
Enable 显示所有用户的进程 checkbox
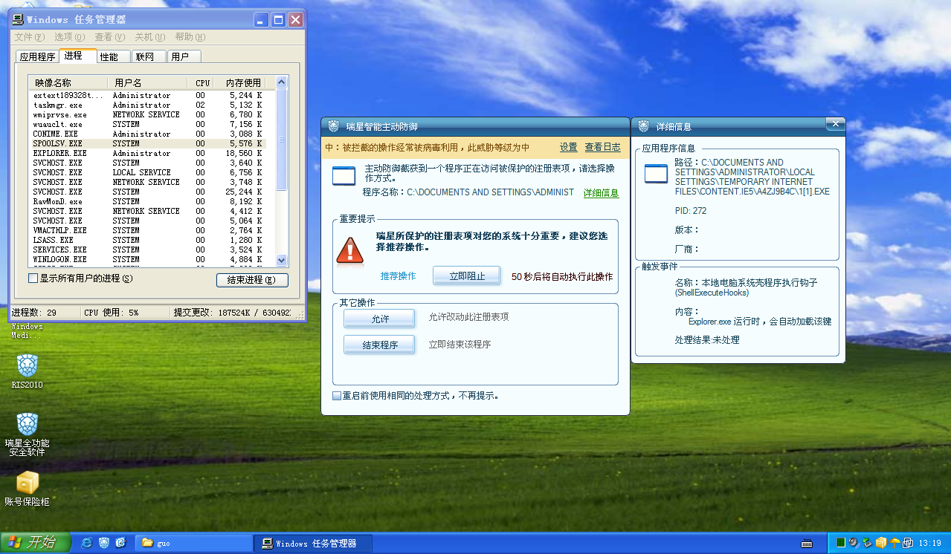click(x=33, y=278)
